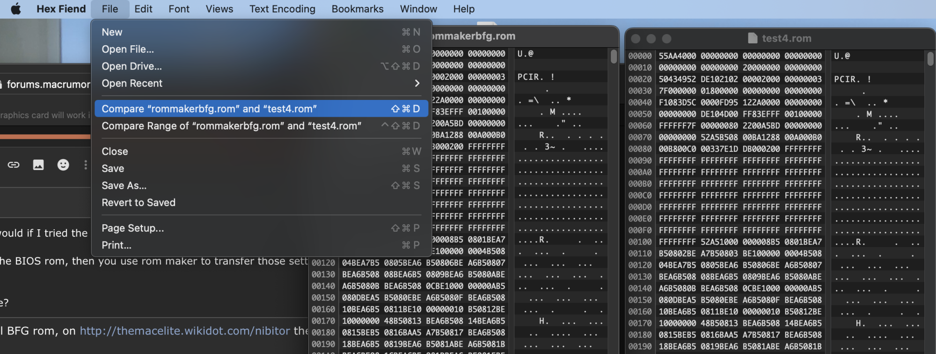
Task: Select Compare "rommakerbfg.rom" and "test4.rom"
Action: [261, 109]
